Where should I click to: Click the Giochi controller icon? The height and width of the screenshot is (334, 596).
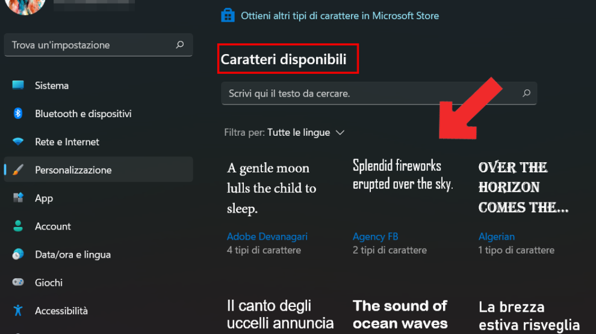pyautogui.click(x=18, y=282)
